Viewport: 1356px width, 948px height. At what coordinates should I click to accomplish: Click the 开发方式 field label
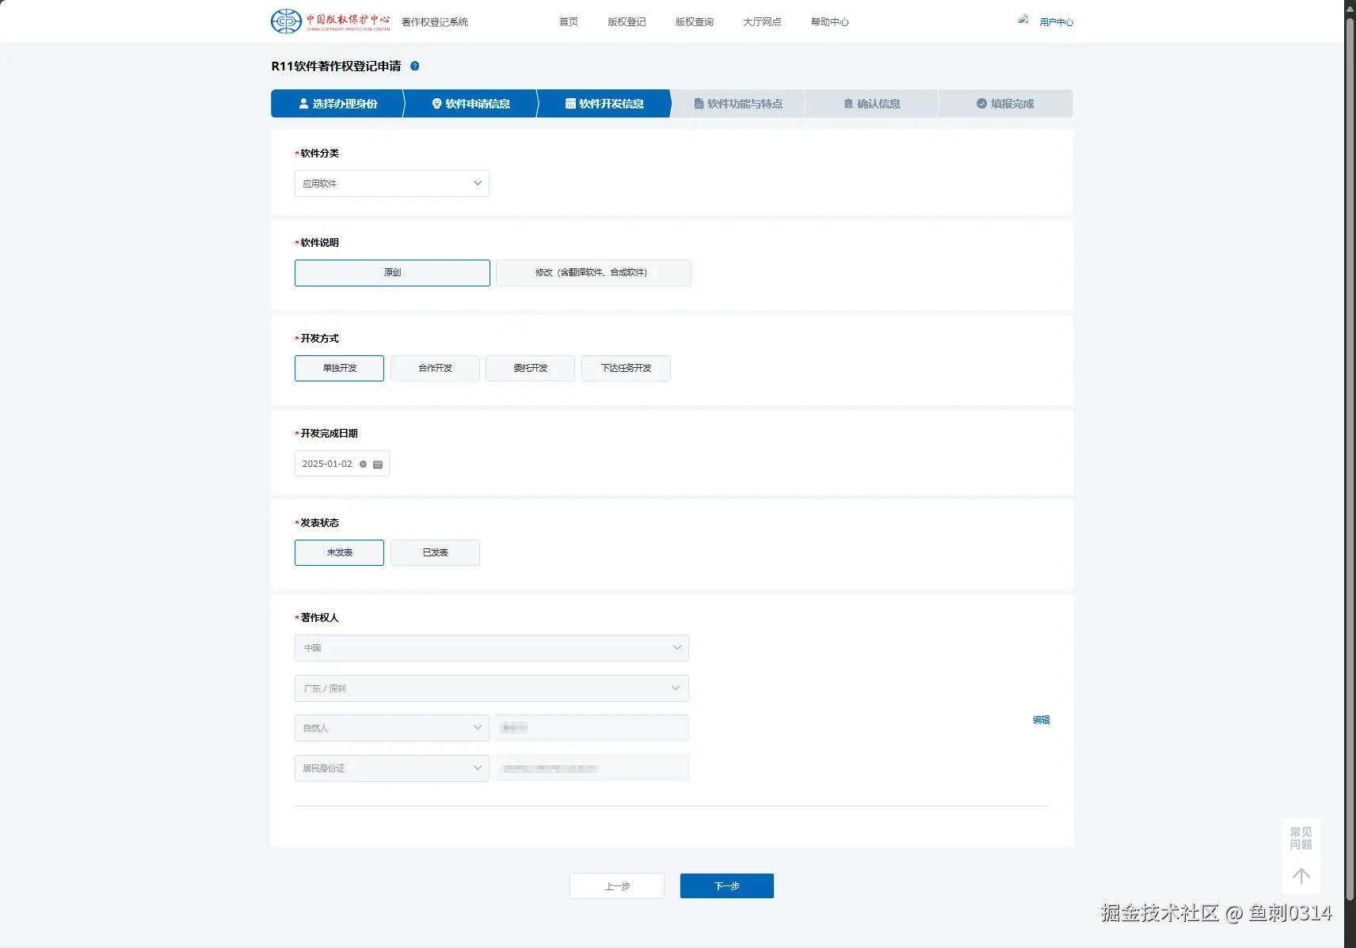[x=319, y=339]
